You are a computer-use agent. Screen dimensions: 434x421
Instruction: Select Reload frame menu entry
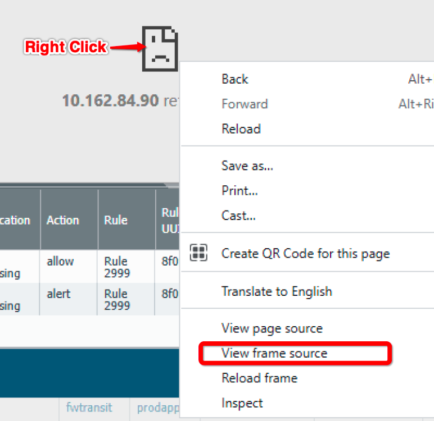pyautogui.click(x=259, y=378)
